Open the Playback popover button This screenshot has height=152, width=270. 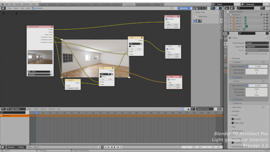point(11,147)
